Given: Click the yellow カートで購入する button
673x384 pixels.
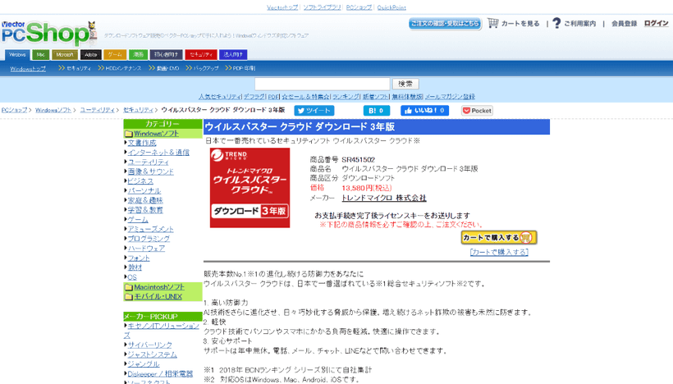Looking at the screenshot, I should [x=499, y=238].
